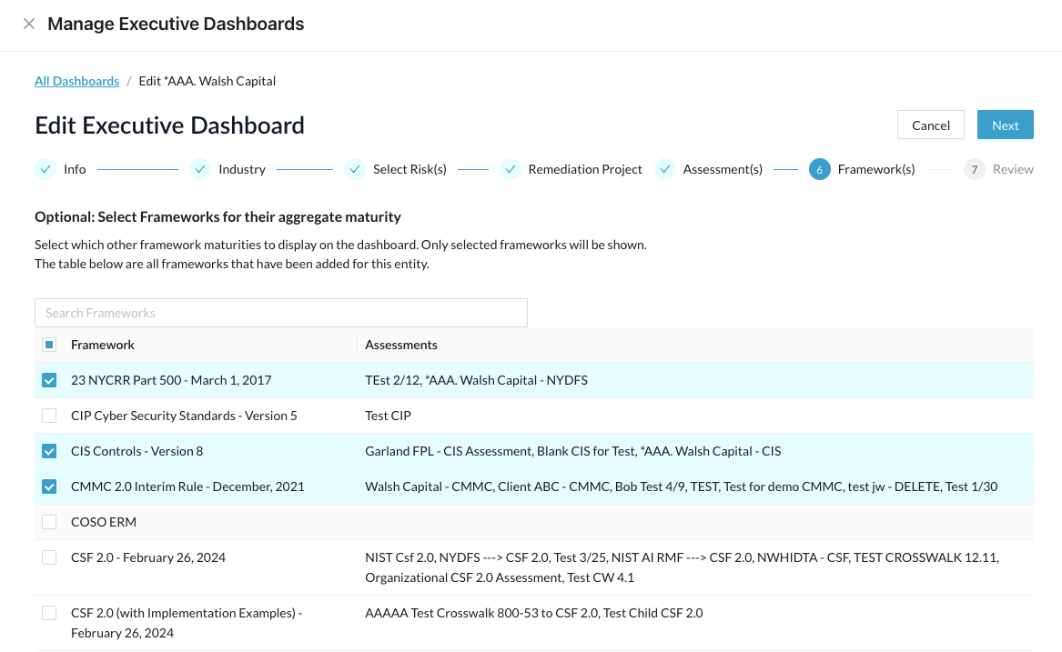
Task: Open the All Dashboards breadcrumb link
Action: 76,81
